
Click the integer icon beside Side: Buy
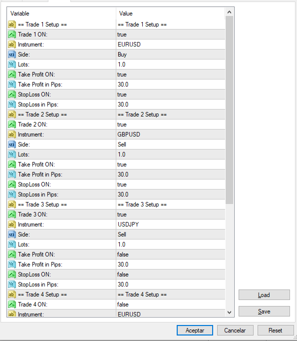tap(12, 54)
